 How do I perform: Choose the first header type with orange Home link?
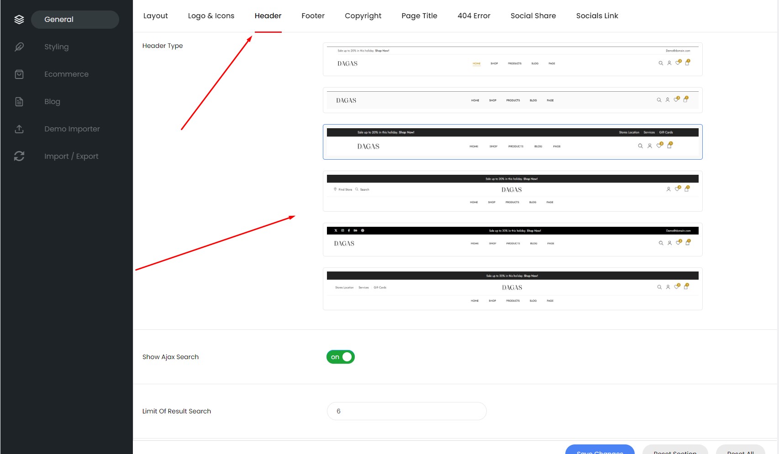(x=512, y=59)
